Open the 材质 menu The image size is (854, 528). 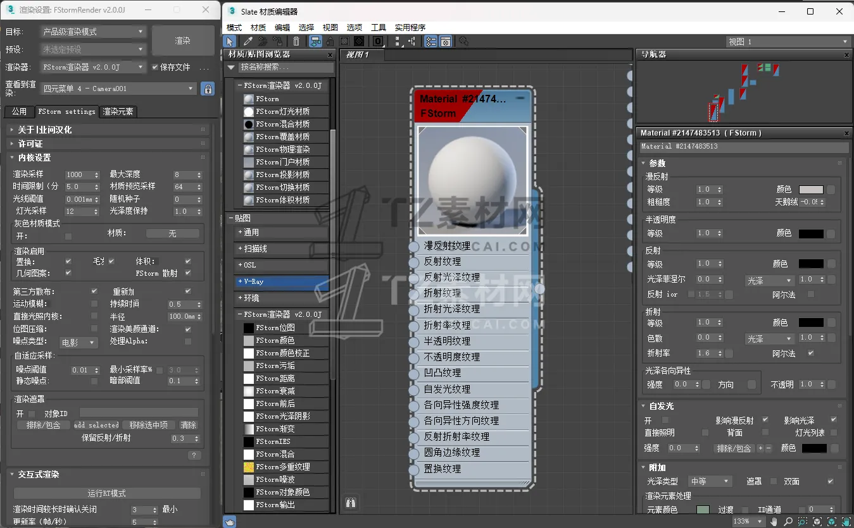tap(258, 28)
